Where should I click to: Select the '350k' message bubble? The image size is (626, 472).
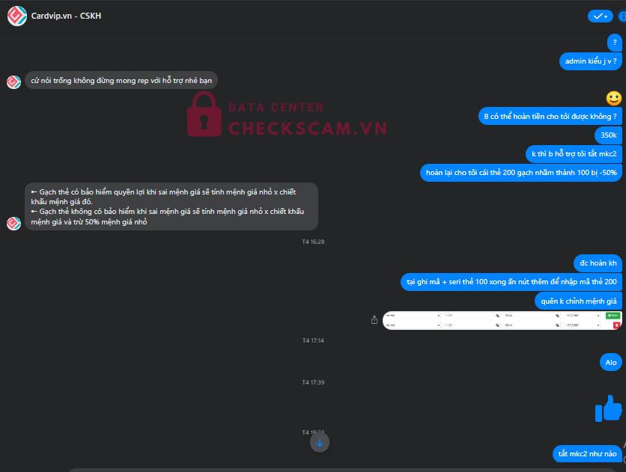(609, 135)
